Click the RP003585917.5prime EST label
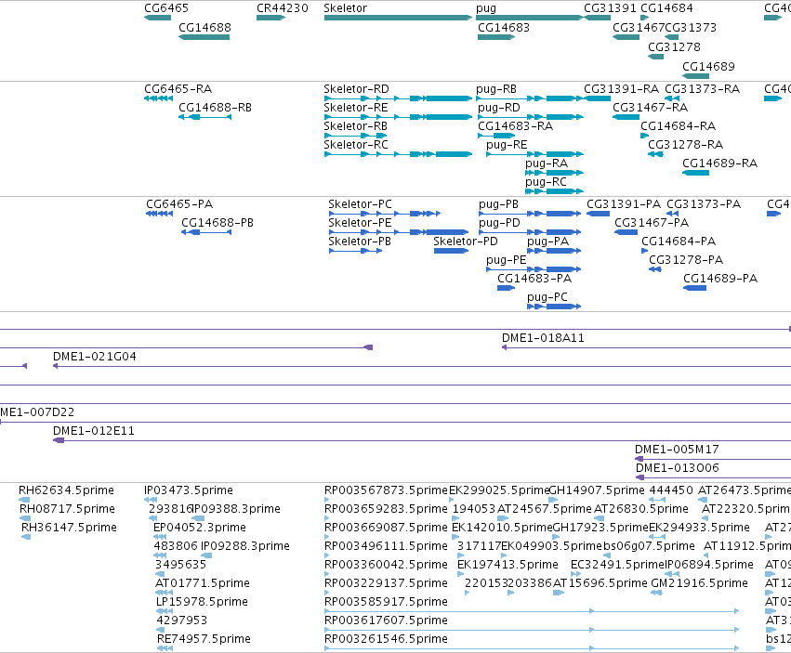The height and width of the screenshot is (653, 791). (x=386, y=602)
